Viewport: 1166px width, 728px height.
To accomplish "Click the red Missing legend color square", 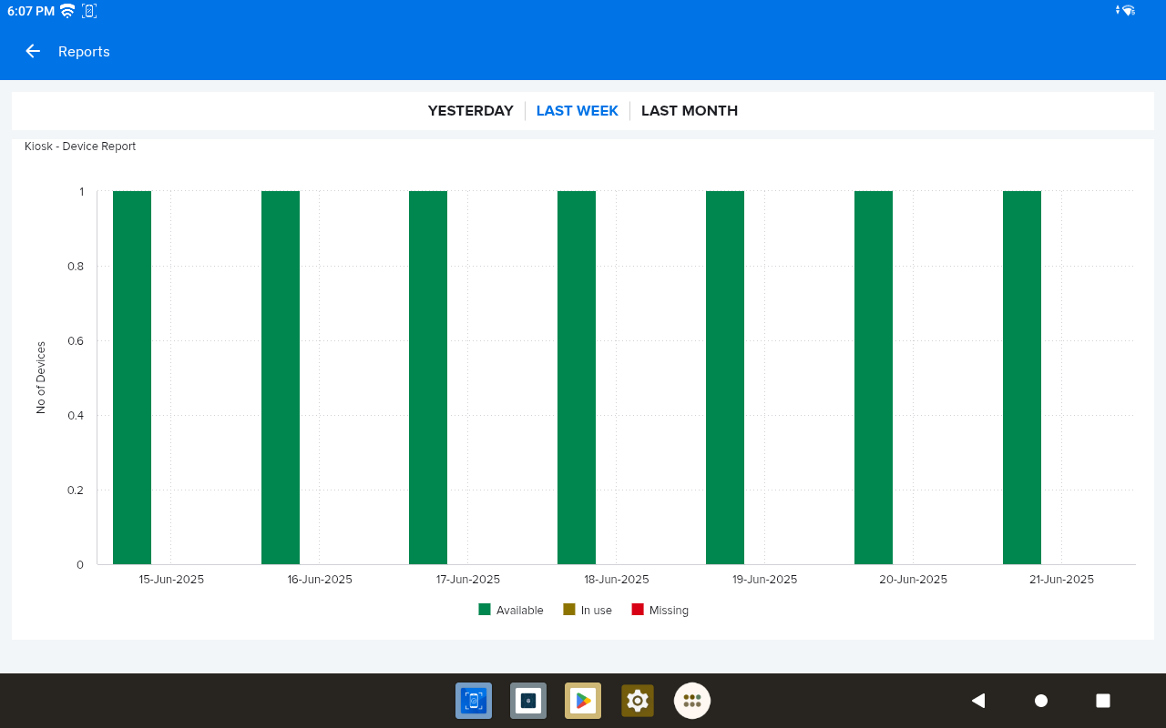I will coord(638,610).
